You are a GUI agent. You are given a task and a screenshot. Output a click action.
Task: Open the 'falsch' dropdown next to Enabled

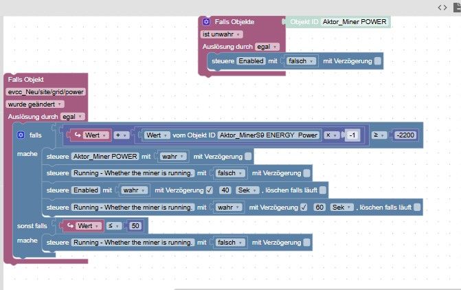coord(301,61)
